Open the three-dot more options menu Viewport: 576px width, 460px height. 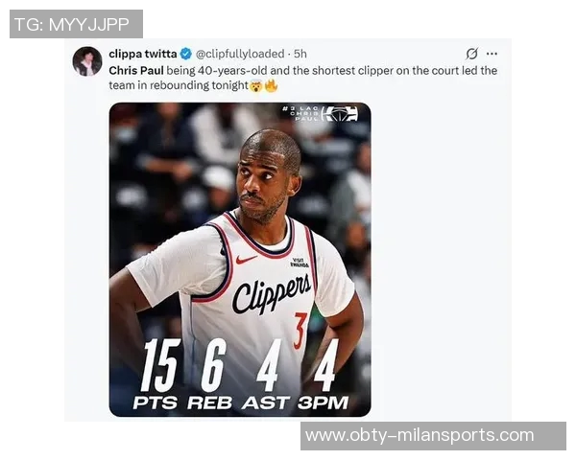(x=492, y=54)
